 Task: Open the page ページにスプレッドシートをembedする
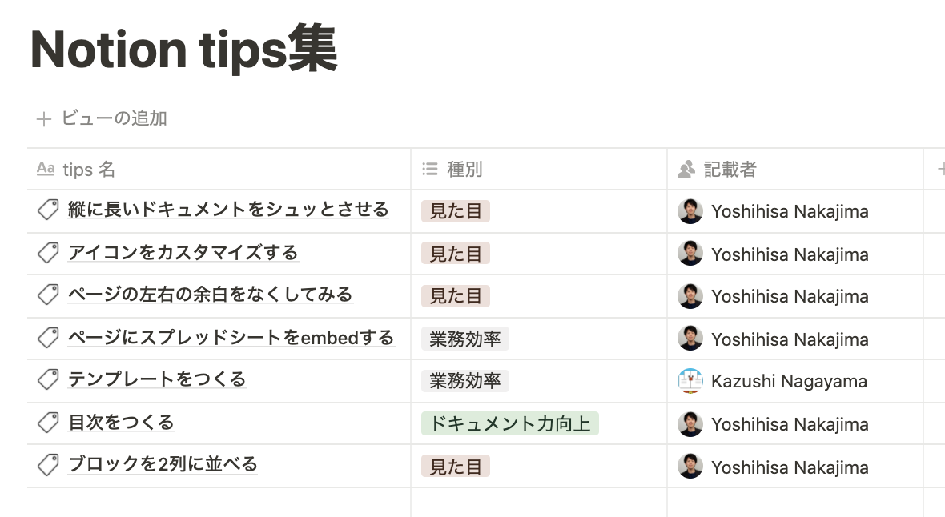[x=231, y=338]
